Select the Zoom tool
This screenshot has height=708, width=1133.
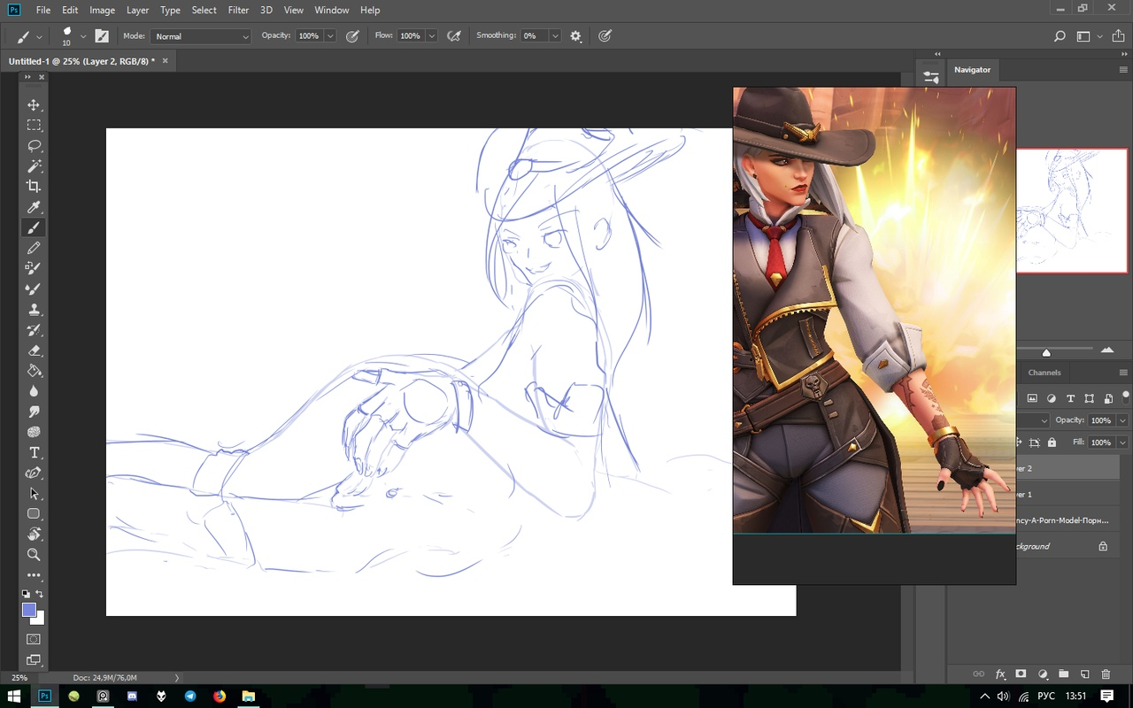pos(34,555)
